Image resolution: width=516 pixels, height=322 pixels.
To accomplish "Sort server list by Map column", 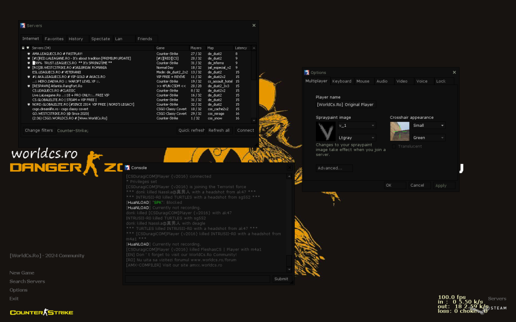I will tap(220, 48).
